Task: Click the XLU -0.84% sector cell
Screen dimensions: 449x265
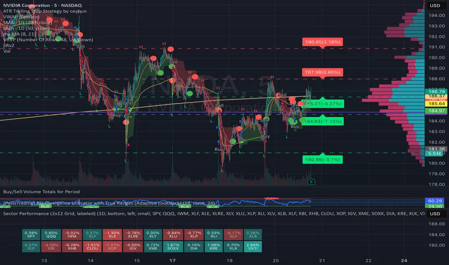Action: point(173,235)
